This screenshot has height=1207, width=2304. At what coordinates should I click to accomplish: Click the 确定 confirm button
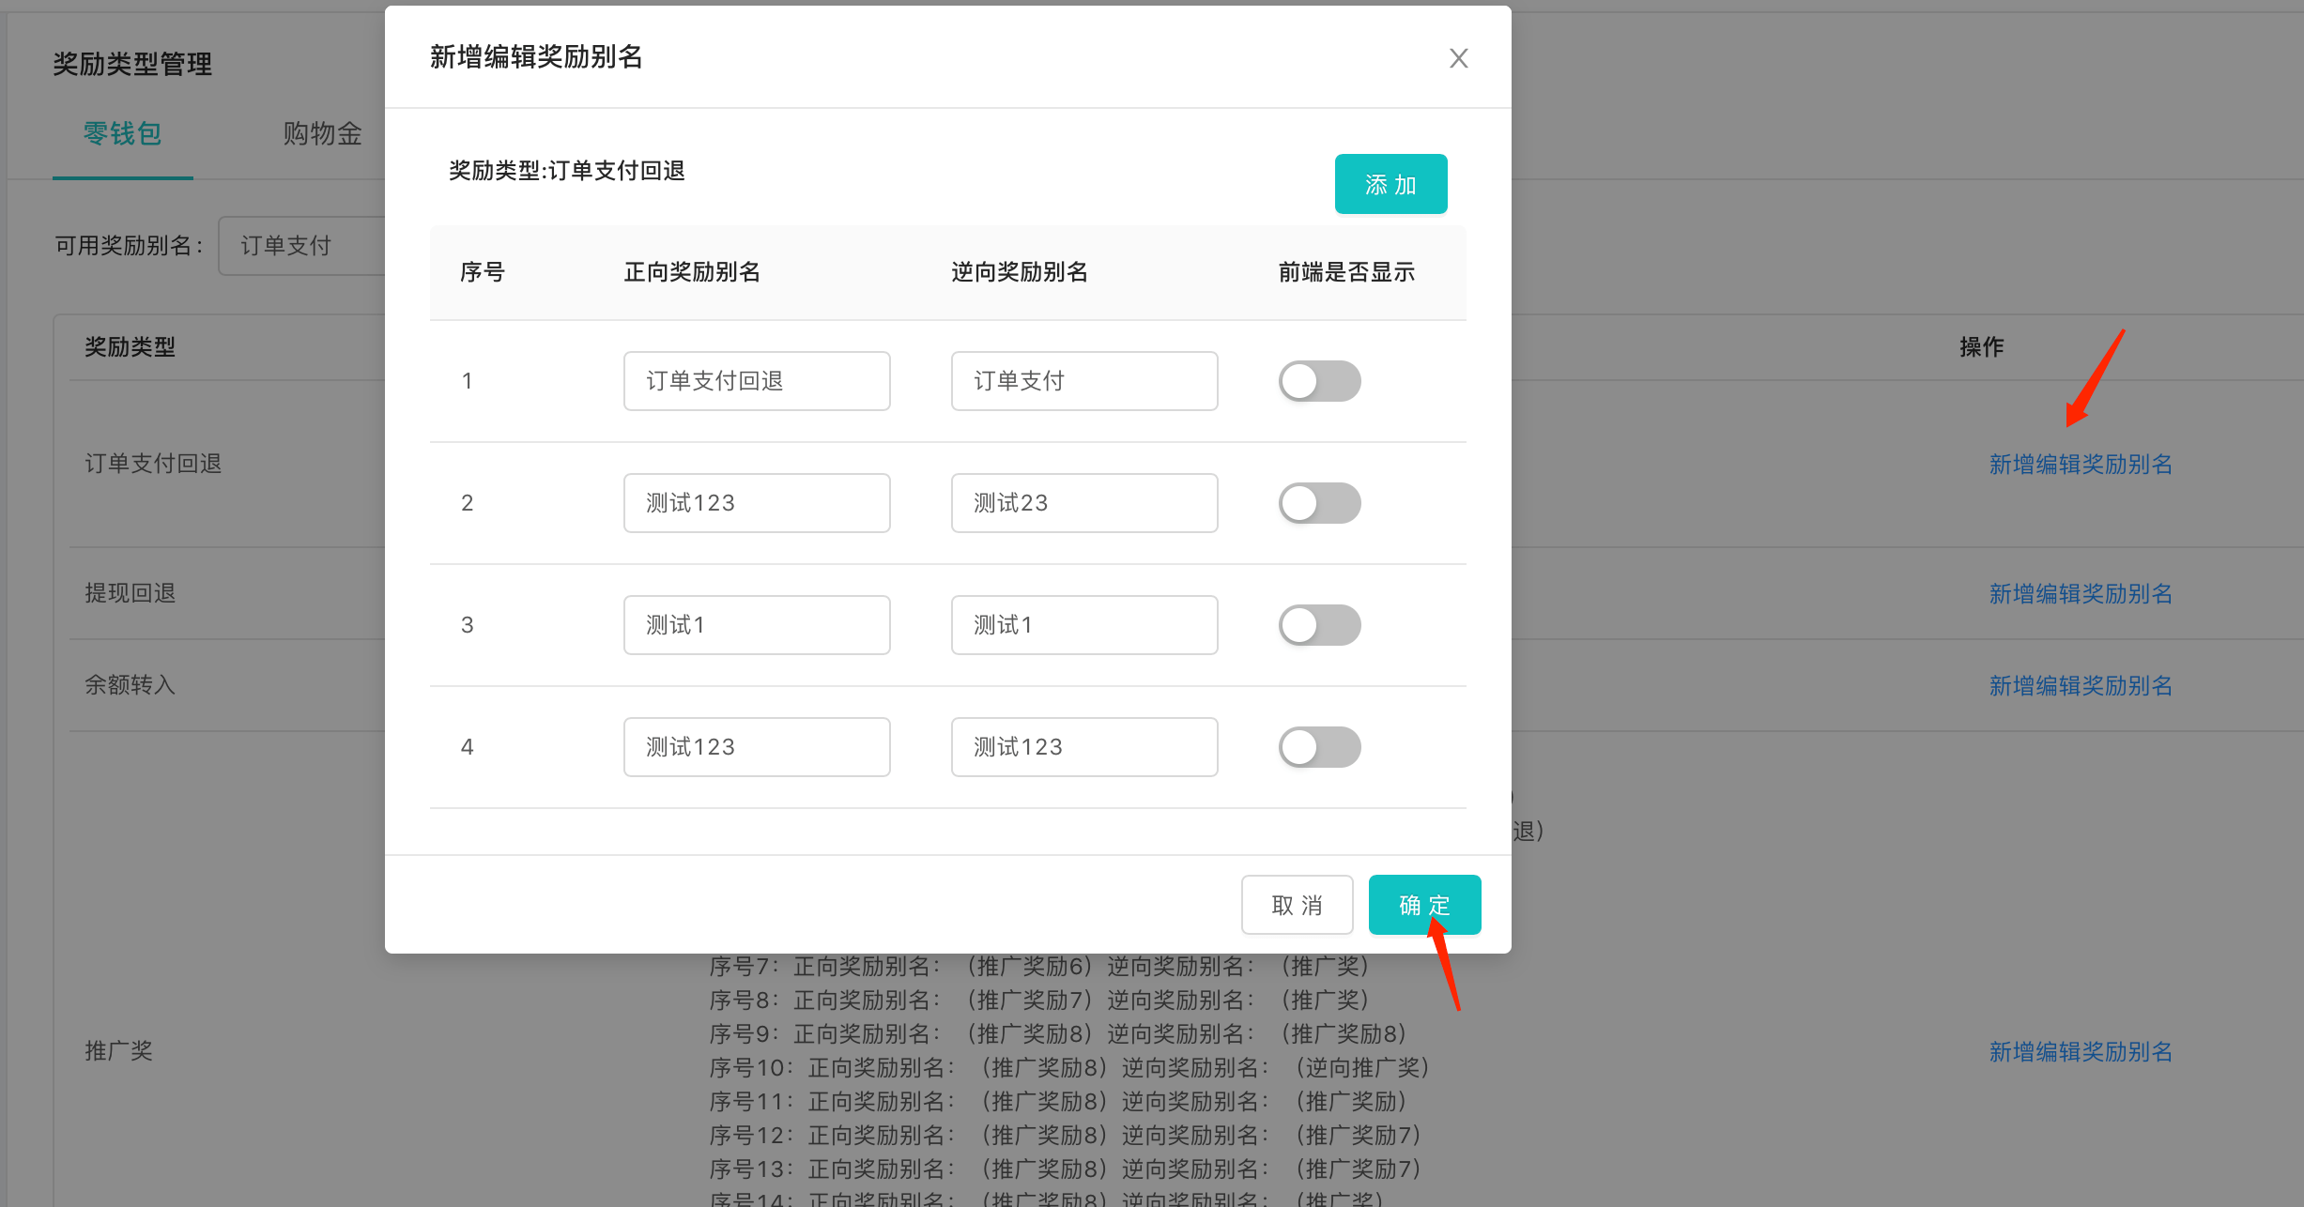click(x=1423, y=904)
